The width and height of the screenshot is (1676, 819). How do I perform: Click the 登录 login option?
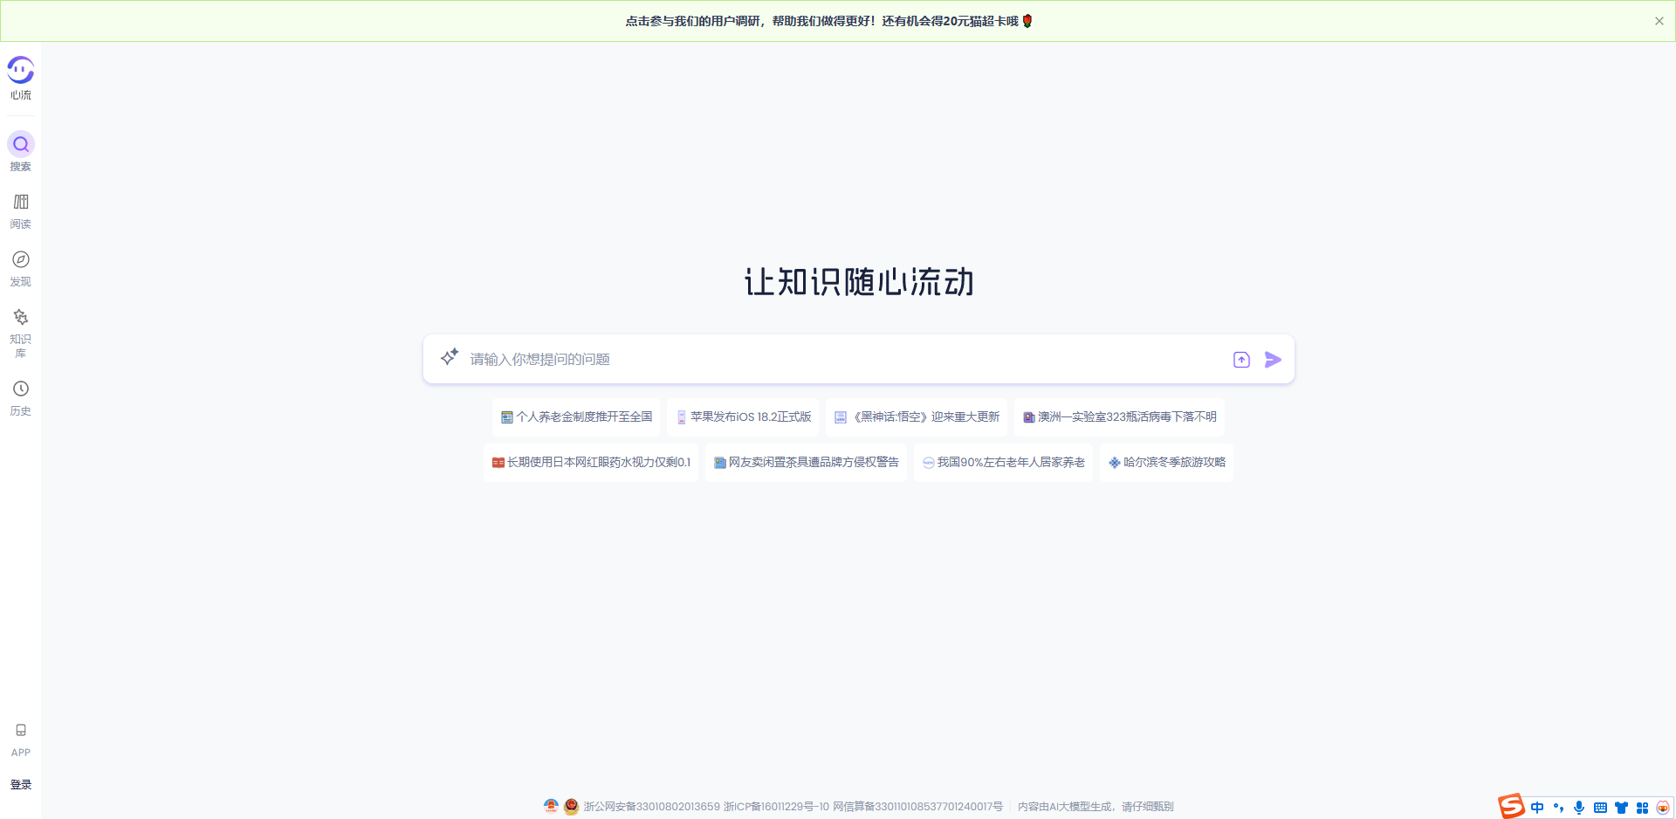pos(20,784)
